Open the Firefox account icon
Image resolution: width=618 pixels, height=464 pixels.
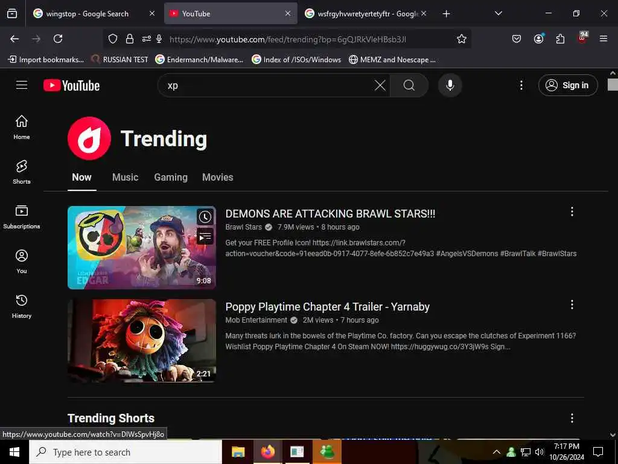point(538,39)
